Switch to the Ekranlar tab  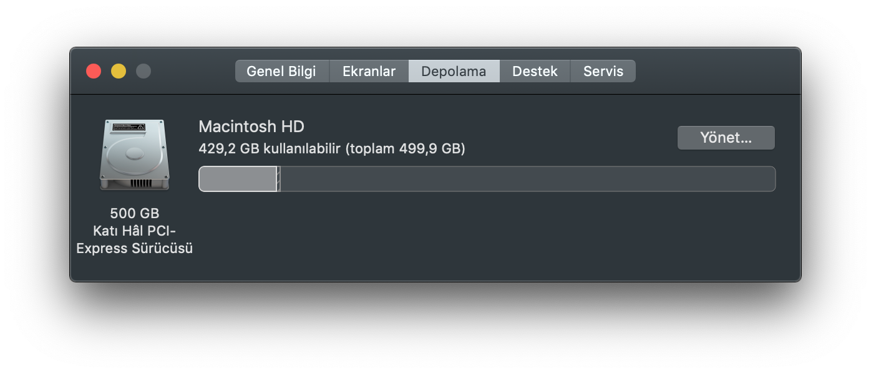point(368,70)
